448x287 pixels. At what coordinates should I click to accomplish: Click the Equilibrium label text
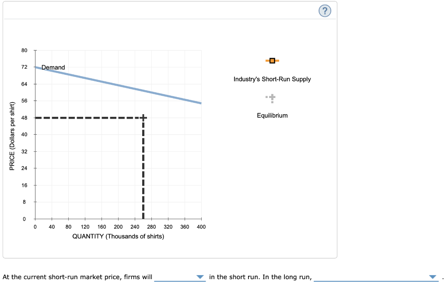click(x=272, y=115)
